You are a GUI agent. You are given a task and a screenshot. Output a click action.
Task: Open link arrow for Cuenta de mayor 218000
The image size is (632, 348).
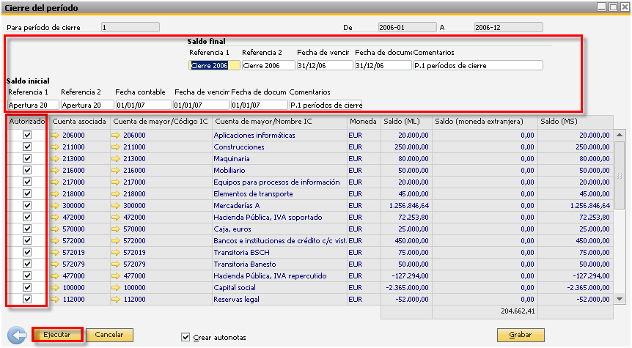[116, 193]
